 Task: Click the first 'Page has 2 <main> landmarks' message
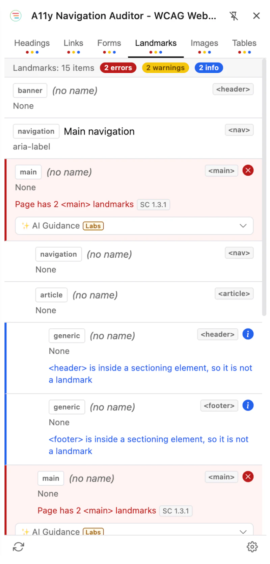coord(74,204)
